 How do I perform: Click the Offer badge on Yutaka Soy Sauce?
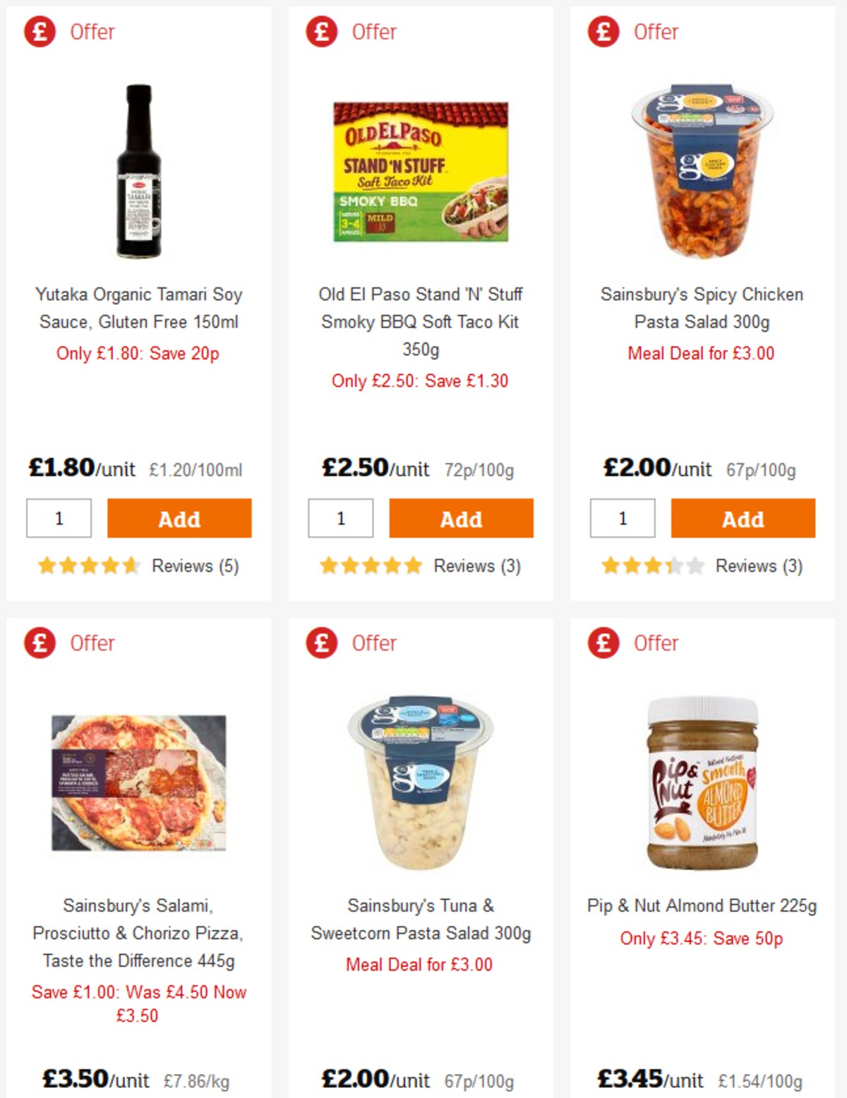tap(40, 31)
